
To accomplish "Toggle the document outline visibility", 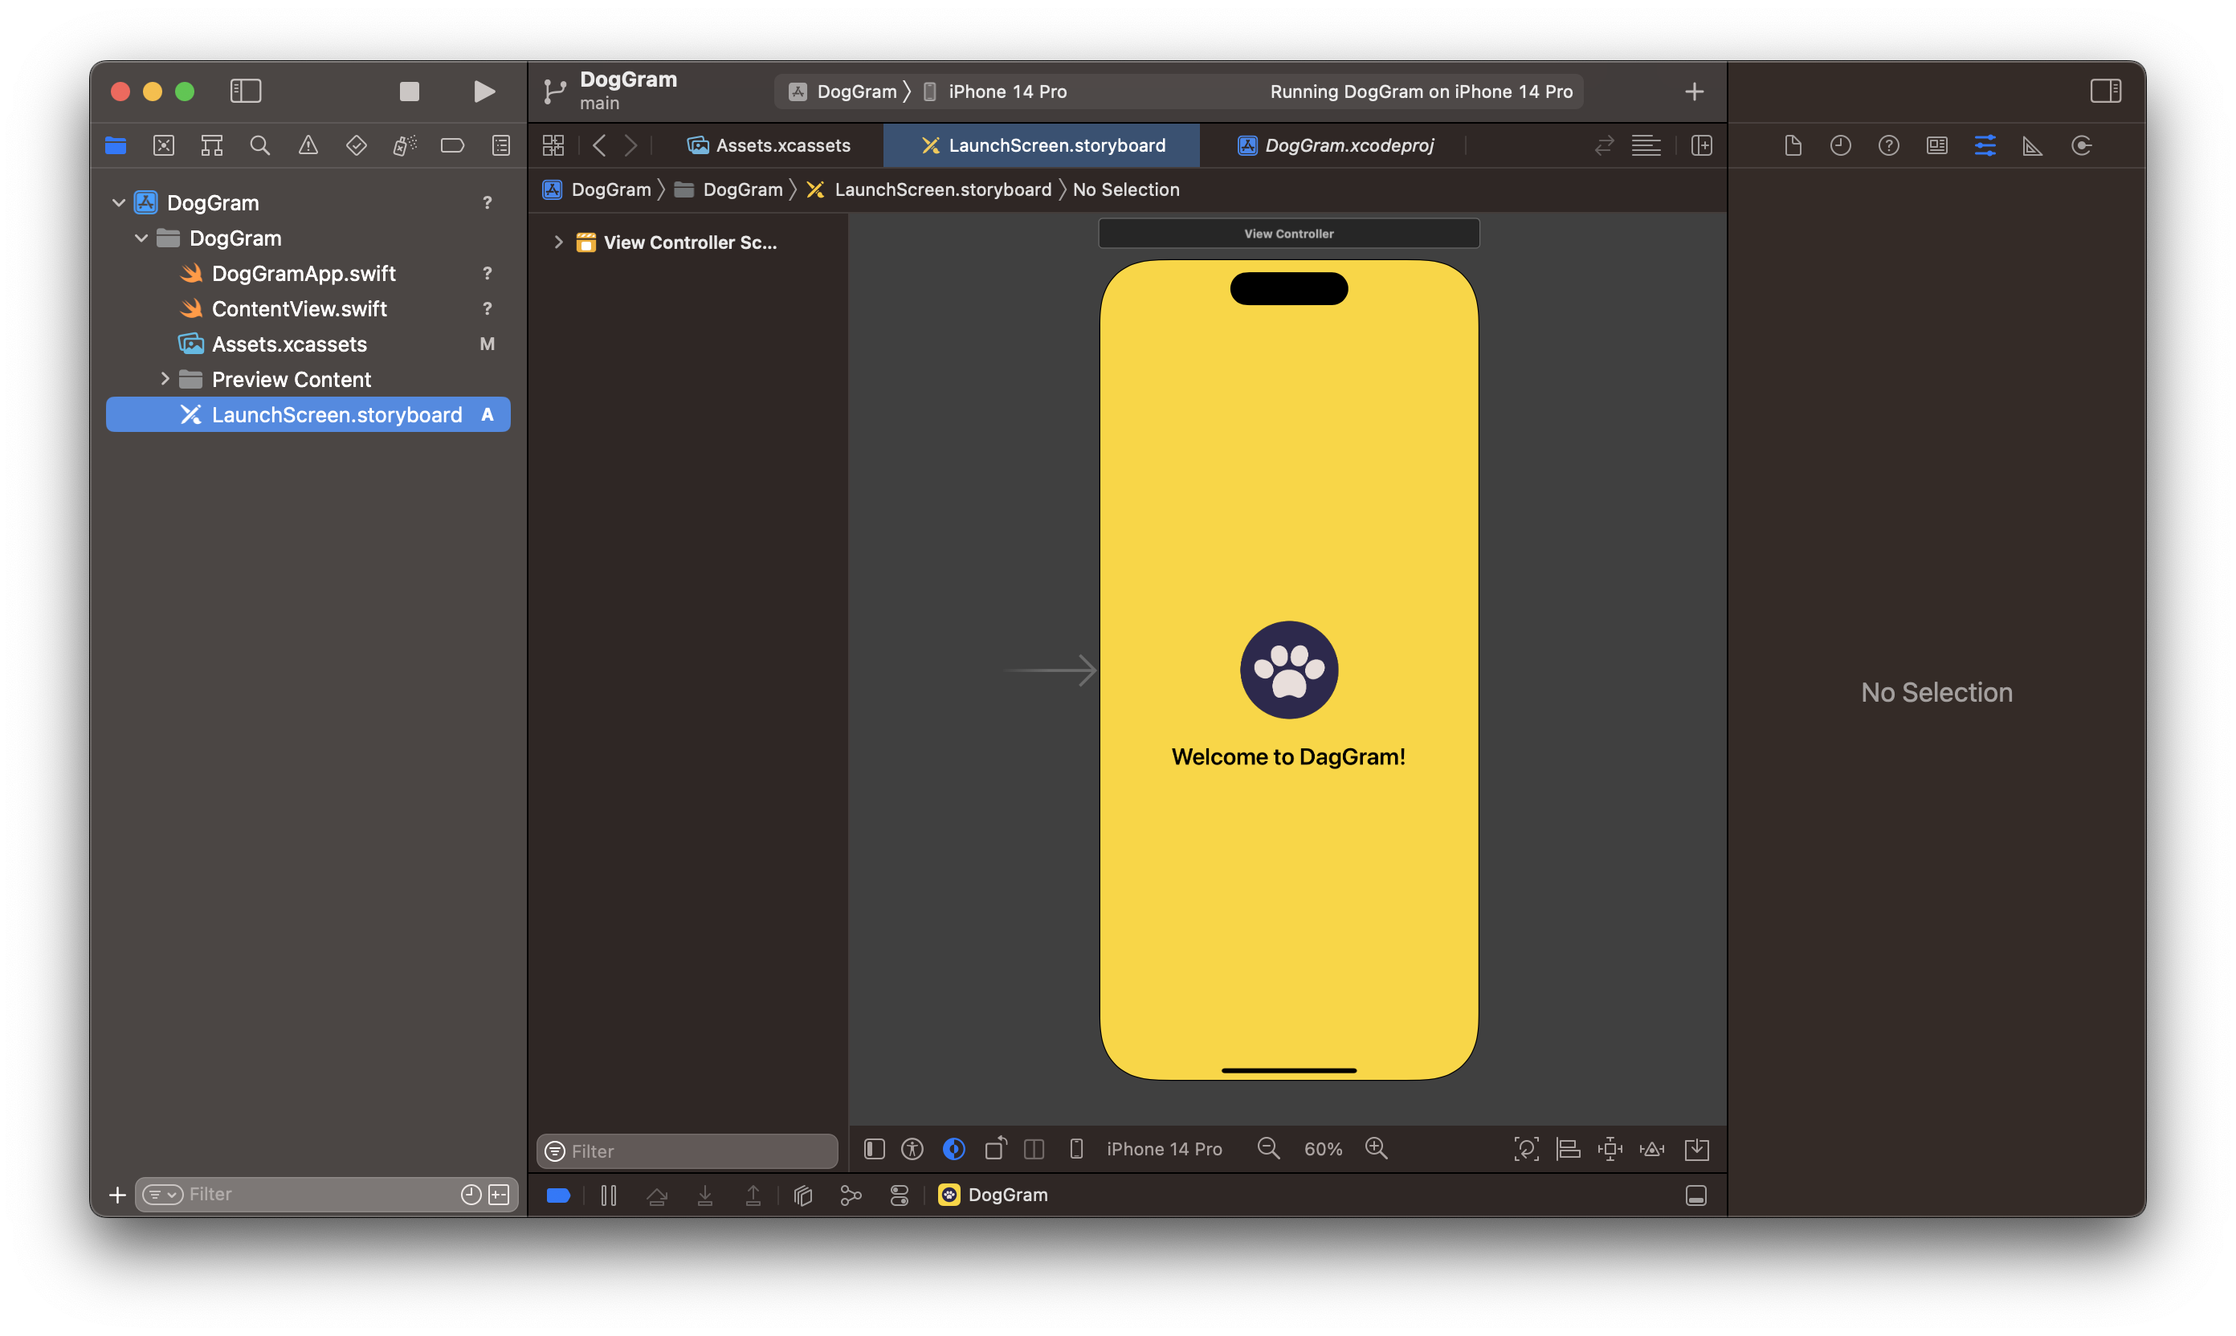I will (875, 1149).
